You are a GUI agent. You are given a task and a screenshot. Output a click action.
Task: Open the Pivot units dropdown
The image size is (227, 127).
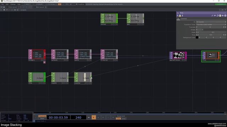(x=225, y=35)
